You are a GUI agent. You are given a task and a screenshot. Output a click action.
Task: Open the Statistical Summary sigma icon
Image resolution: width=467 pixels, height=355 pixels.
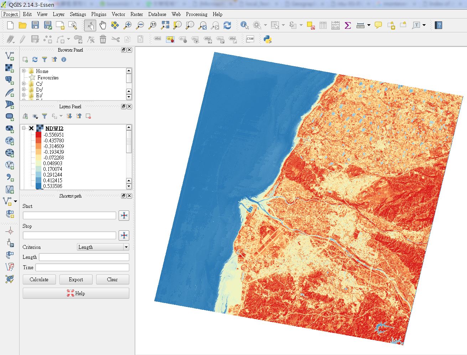click(x=348, y=25)
